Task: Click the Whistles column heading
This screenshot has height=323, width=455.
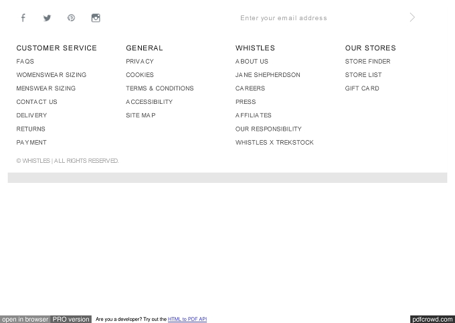Action: coord(255,48)
